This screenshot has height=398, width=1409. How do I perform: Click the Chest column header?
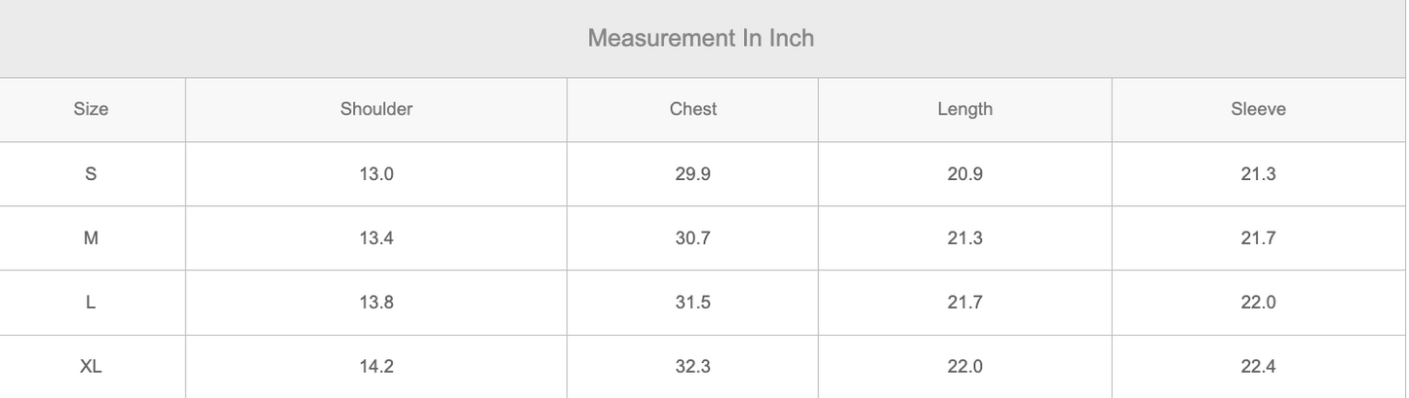(x=692, y=109)
